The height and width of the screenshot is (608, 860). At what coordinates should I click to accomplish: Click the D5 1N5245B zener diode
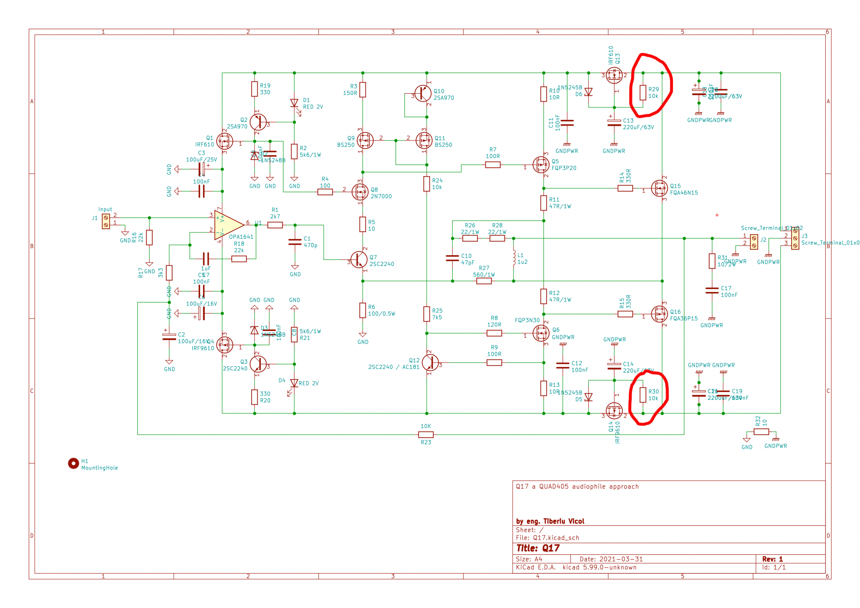[x=589, y=397]
